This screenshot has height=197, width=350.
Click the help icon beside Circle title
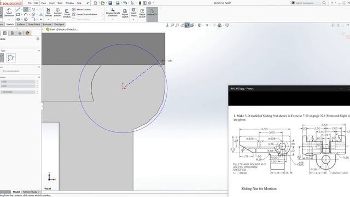coord(38,39)
